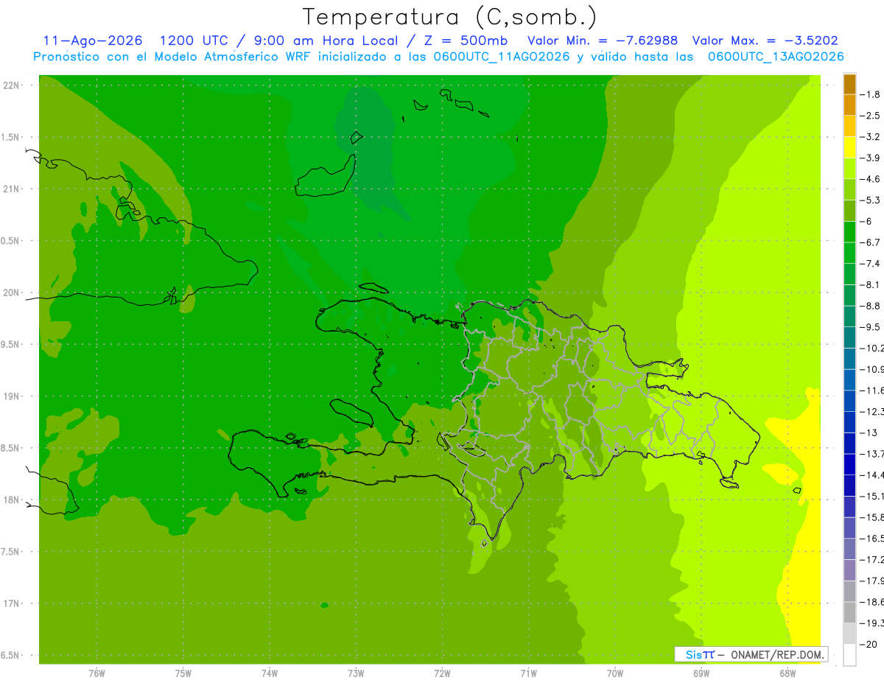The height and width of the screenshot is (683, 884).
Task: Click the '76W' longitude label
Action: pos(97,673)
